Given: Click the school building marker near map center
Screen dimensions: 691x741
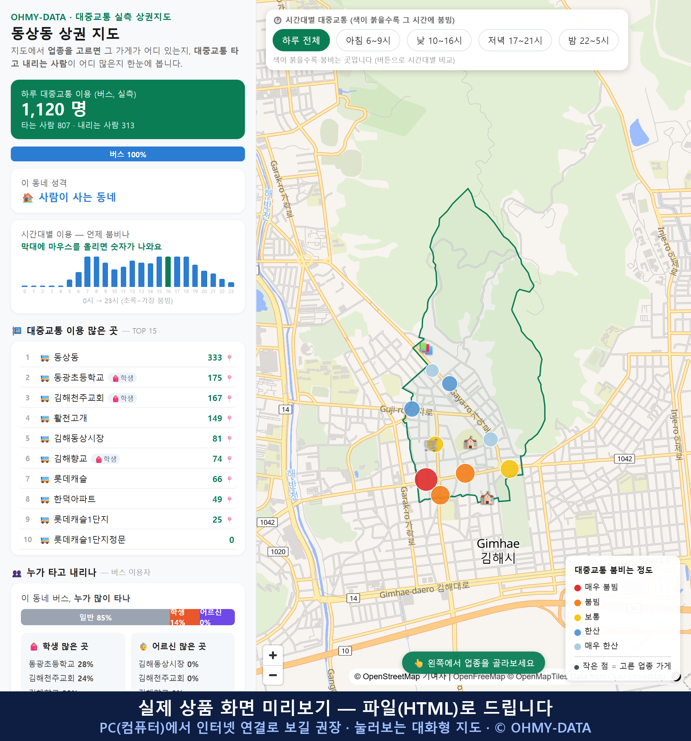Looking at the screenshot, I should [470, 443].
